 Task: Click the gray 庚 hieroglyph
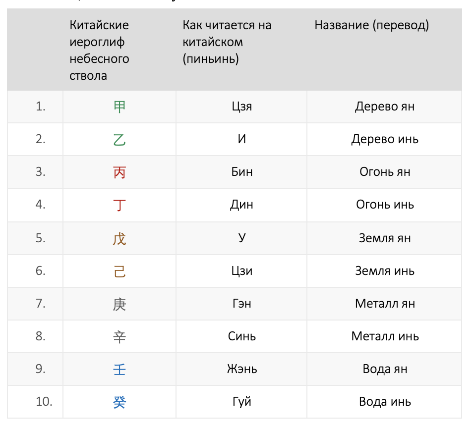119,304
